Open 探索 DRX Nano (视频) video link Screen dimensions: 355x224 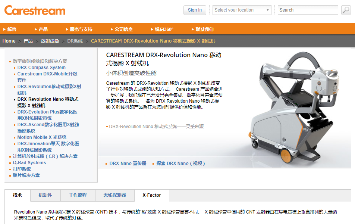coord(180,164)
